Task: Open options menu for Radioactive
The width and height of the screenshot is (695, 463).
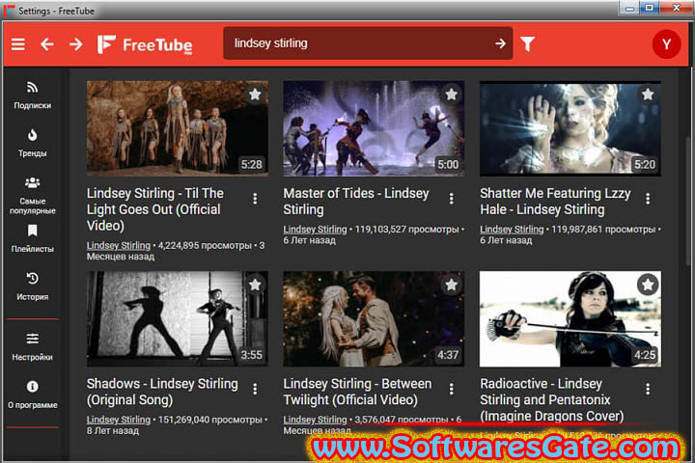Action: click(648, 389)
